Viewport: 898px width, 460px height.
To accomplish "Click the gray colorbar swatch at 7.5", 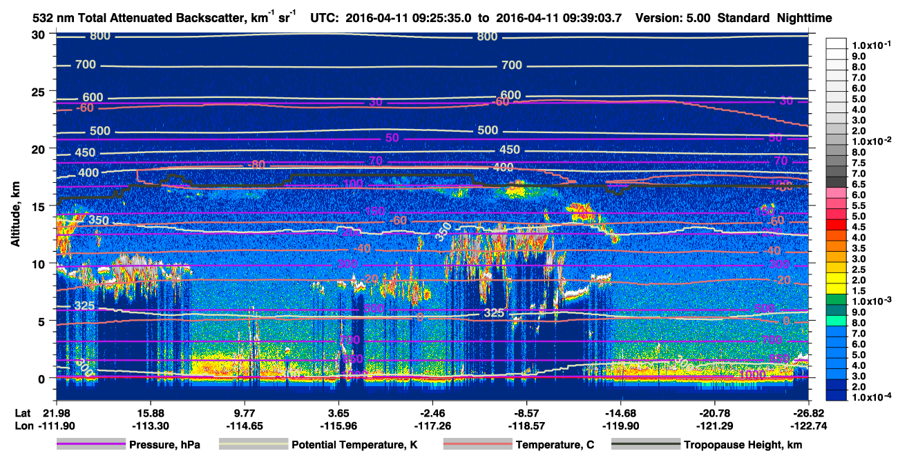I will (836, 161).
